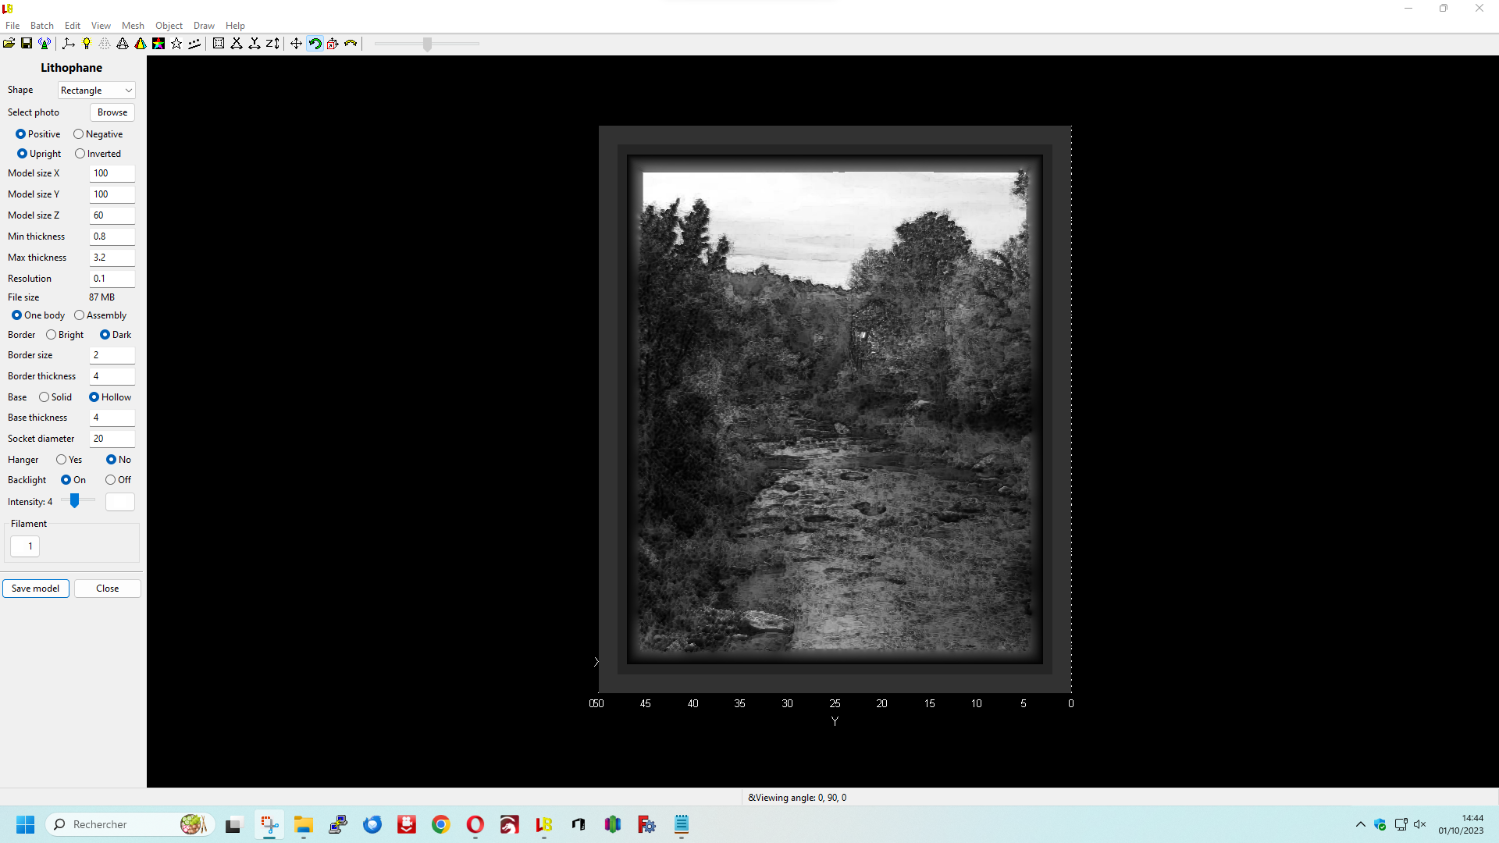Open the Mesh menu
The width and height of the screenshot is (1499, 843).
[x=133, y=26]
